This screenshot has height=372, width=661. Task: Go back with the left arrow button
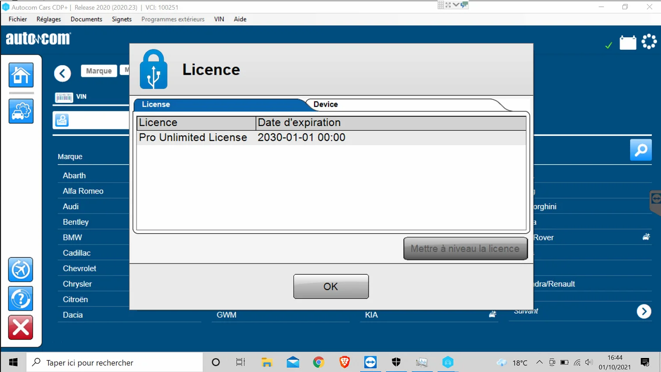pyautogui.click(x=62, y=73)
